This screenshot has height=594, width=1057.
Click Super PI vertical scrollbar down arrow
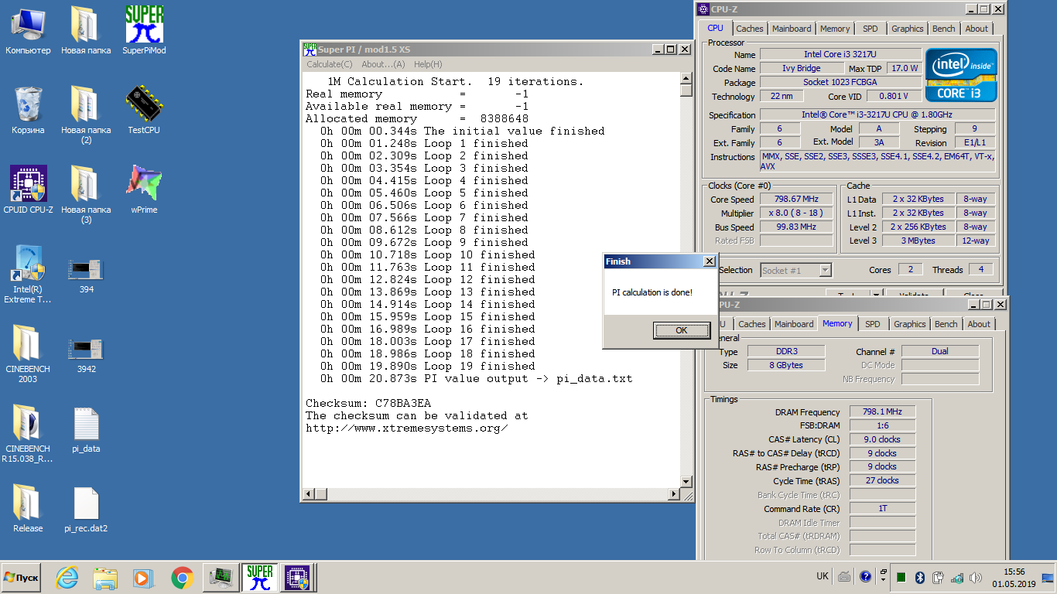(686, 481)
